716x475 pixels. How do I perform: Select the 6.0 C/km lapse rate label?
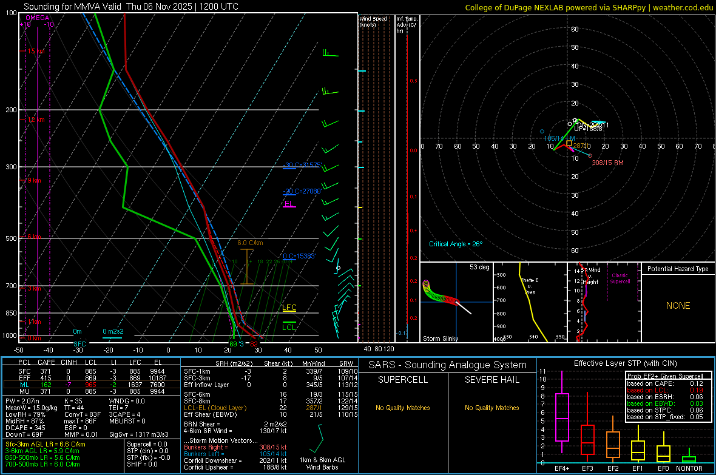click(250, 243)
